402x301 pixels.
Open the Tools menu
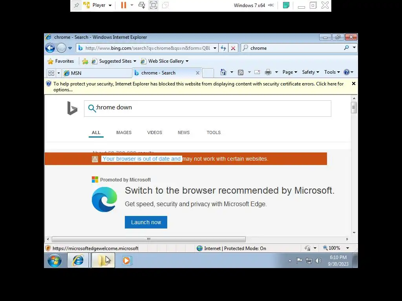coord(332,72)
